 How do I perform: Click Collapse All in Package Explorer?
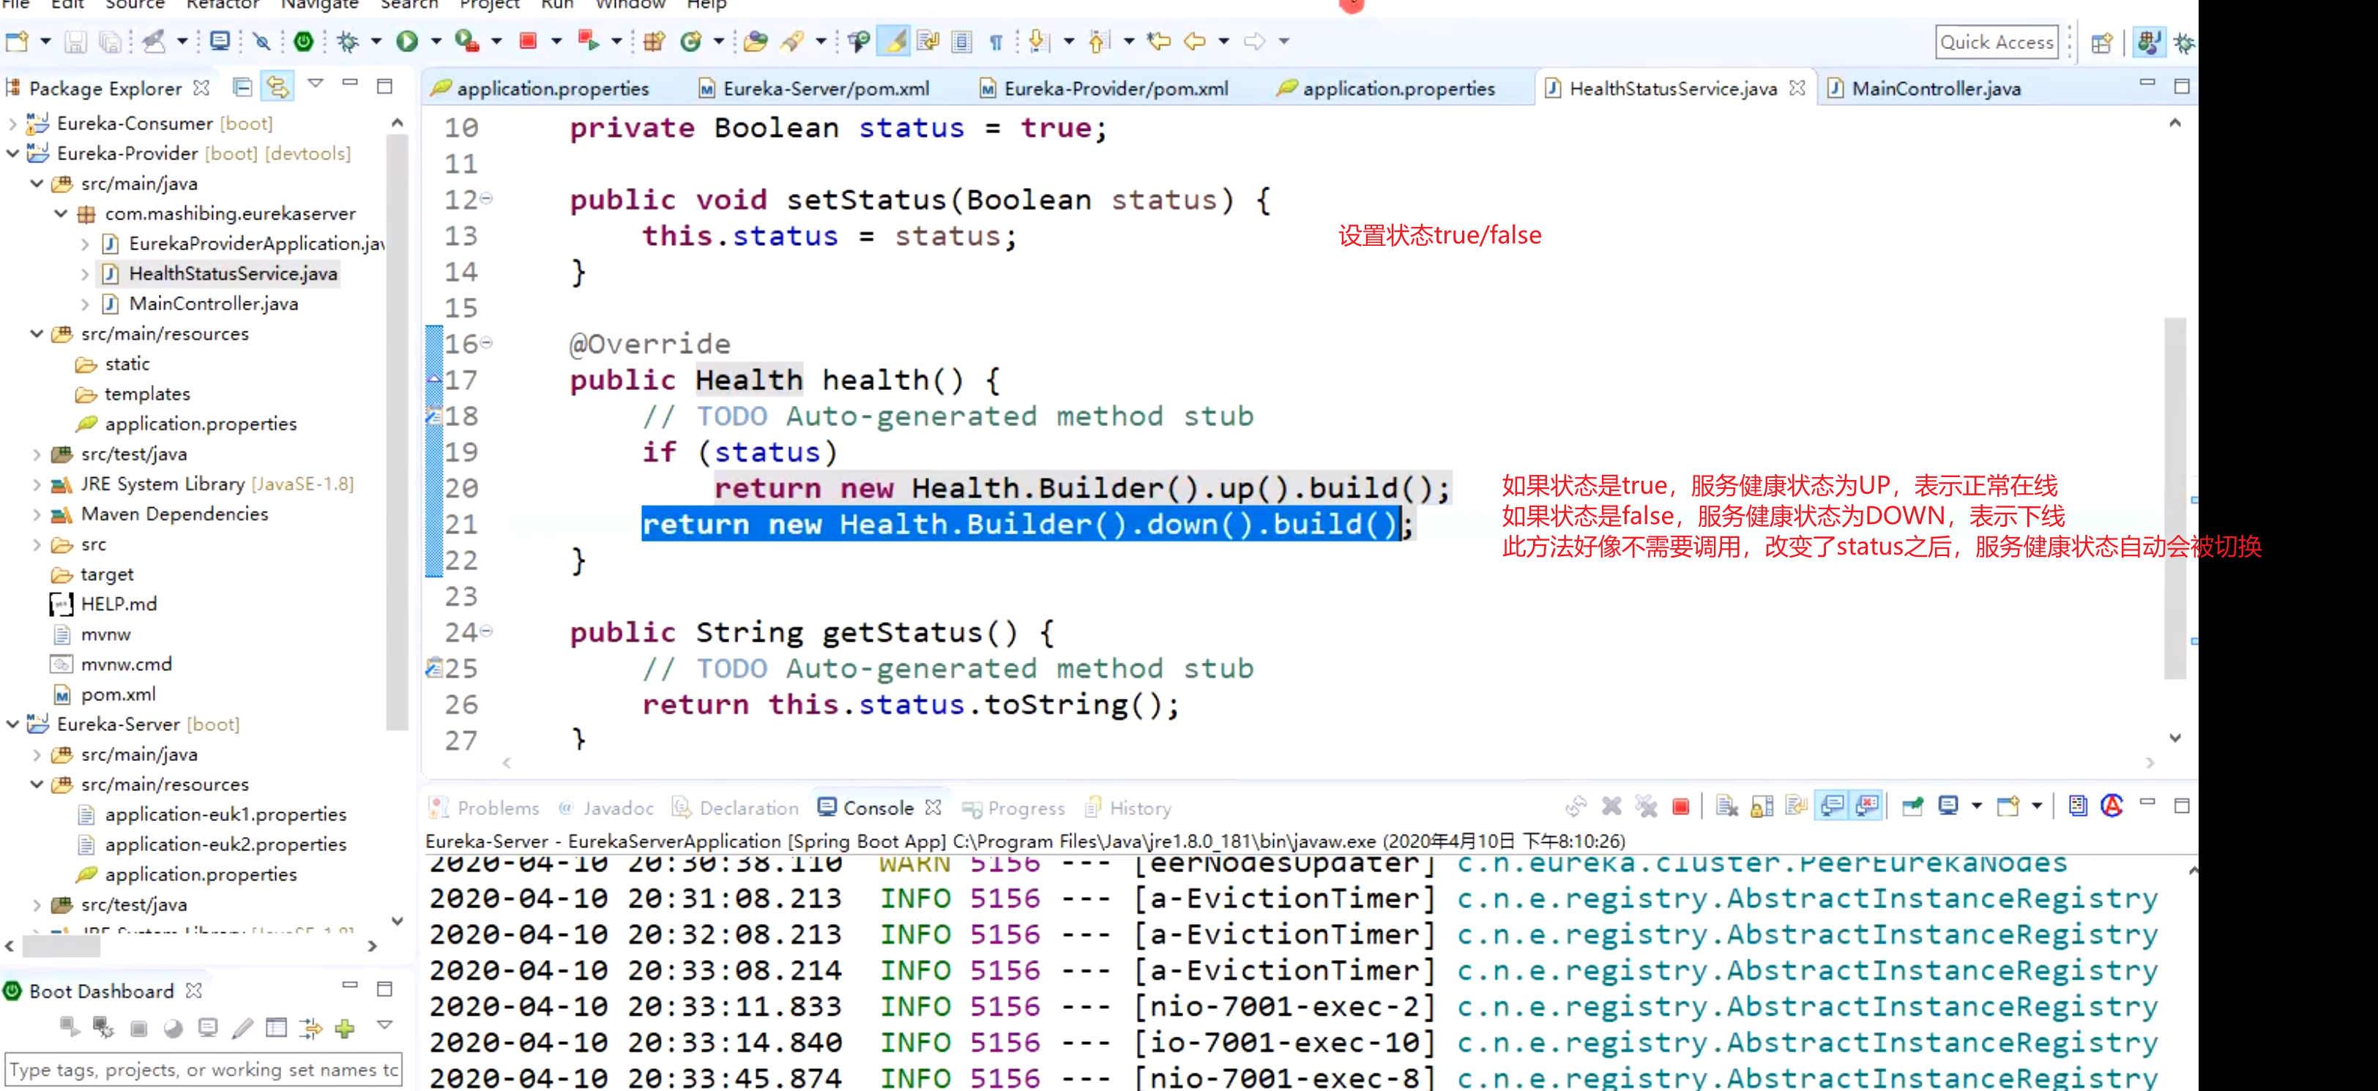click(243, 88)
